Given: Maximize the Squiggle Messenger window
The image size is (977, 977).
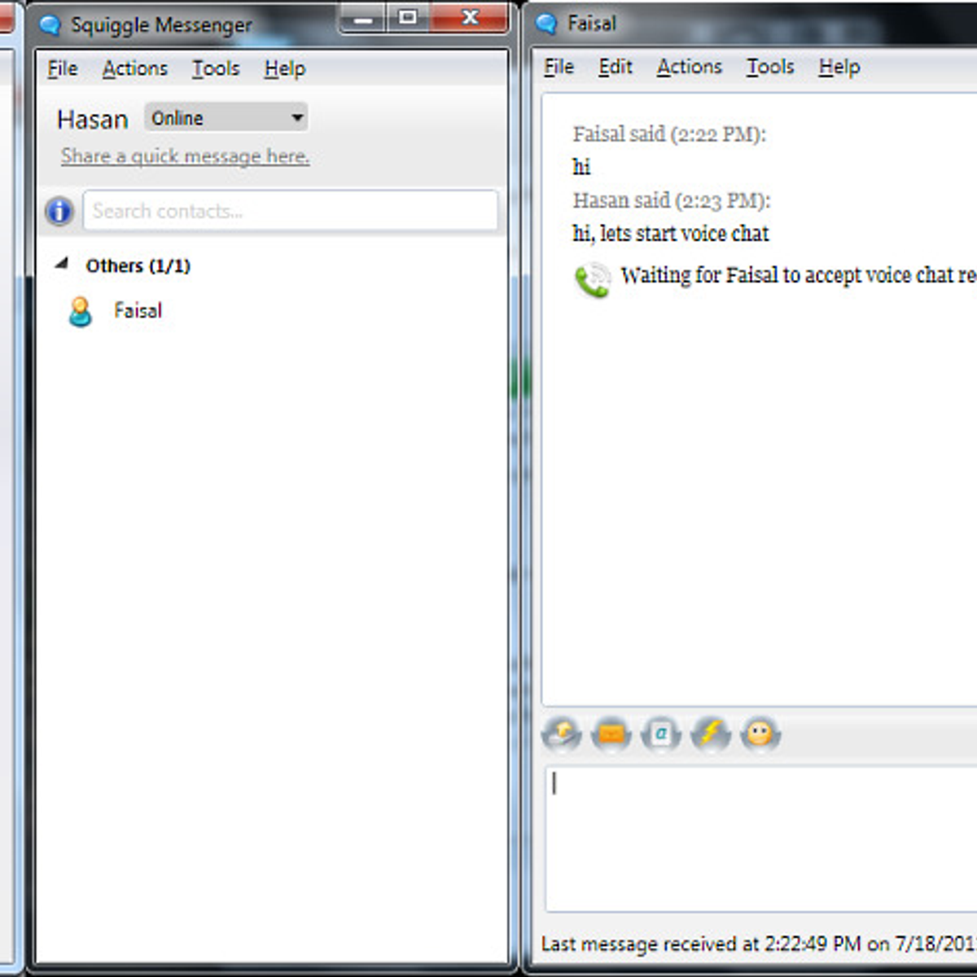Looking at the screenshot, I should click(408, 18).
